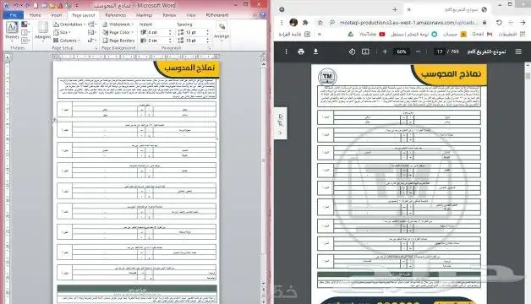Click the PDF Fit to page icon
This screenshot has width=531, height=304.
tap(365, 52)
